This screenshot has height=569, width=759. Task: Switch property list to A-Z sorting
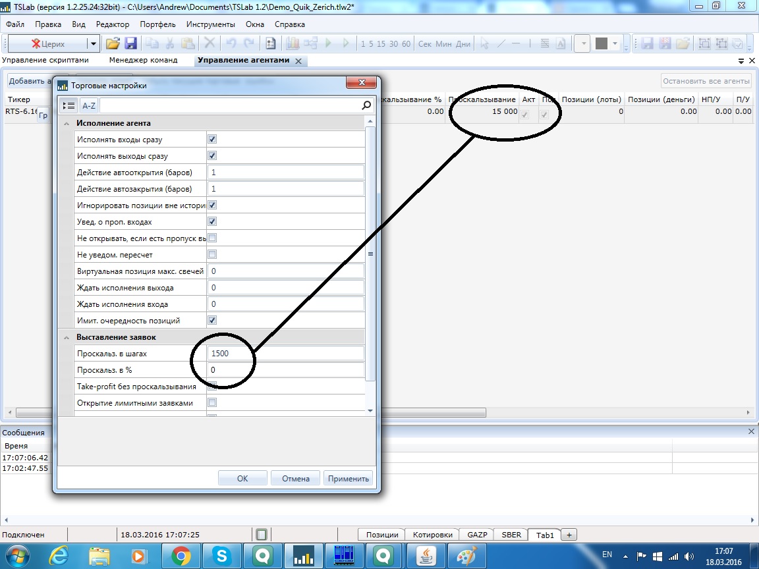[89, 105]
